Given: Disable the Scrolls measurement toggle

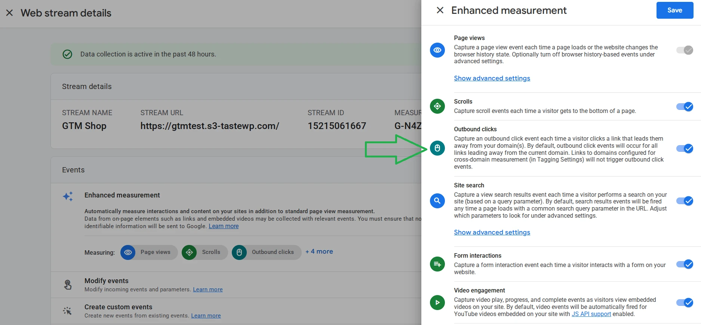Looking at the screenshot, I should pos(685,107).
